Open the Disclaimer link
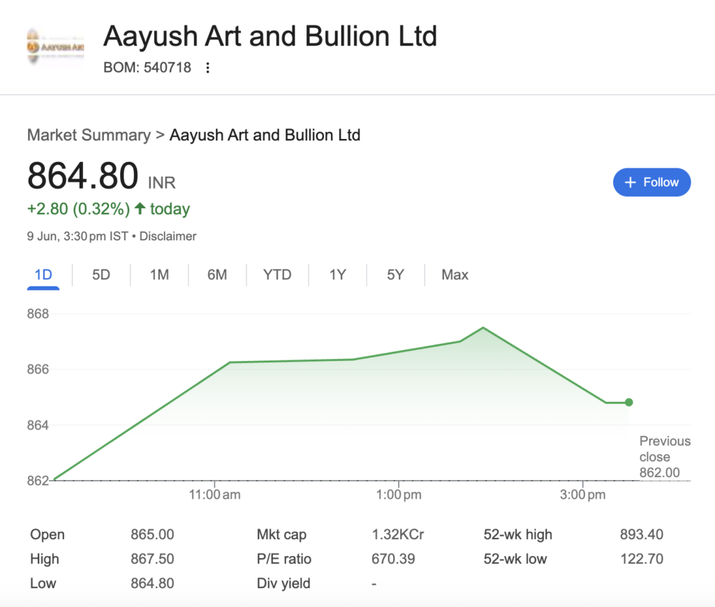This screenshot has width=715, height=607. point(168,236)
